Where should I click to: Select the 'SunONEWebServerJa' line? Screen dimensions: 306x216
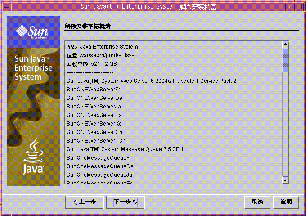[x=94, y=107]
